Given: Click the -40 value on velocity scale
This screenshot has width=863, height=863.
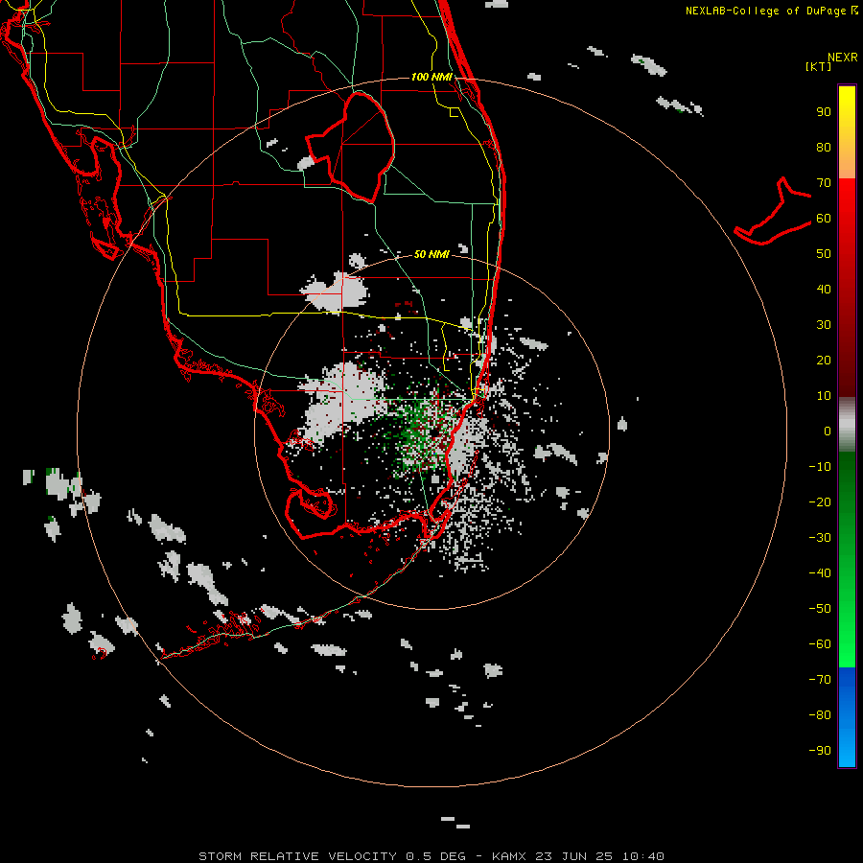Looking at the screenshot, I should coord(820,573).
